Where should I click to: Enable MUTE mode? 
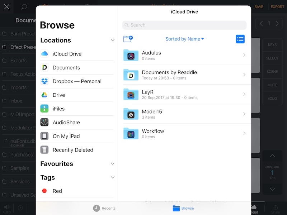272,85
